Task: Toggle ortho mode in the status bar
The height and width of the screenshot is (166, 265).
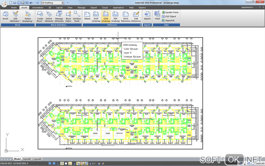Action: 58,163
